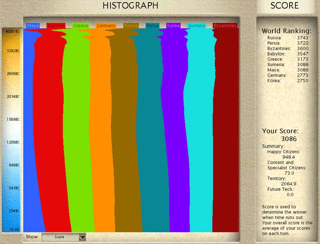Choose the Persia legend label
The image size is (320, 244).
tap(152, 26)
